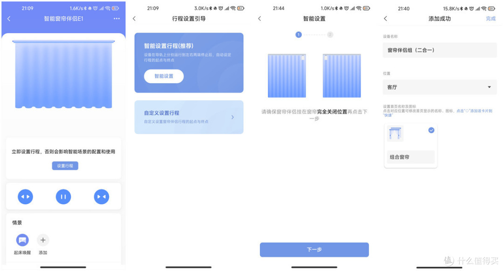Open the three-dot menu on 智能窗帘伴侣E1

(116, 19)
